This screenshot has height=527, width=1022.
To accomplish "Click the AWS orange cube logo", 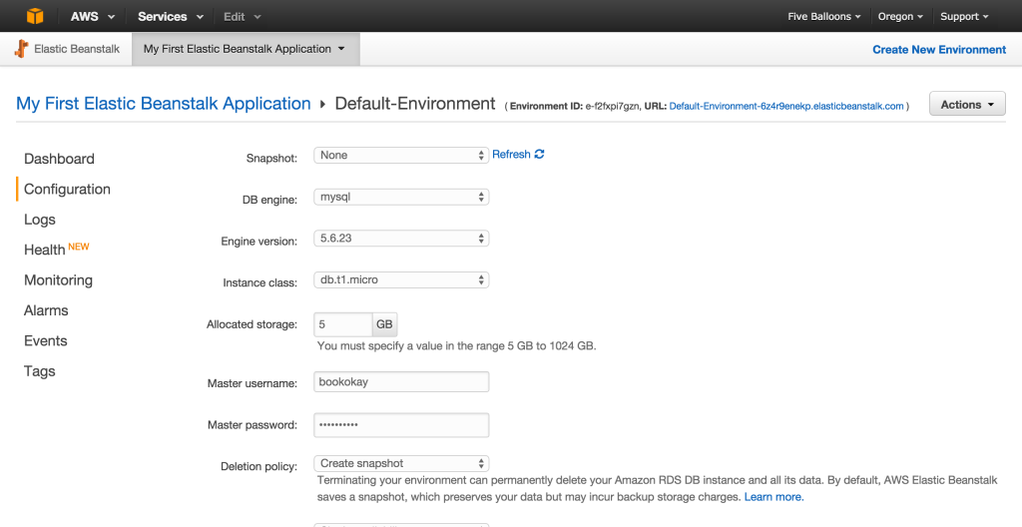I will coord(35,16).
